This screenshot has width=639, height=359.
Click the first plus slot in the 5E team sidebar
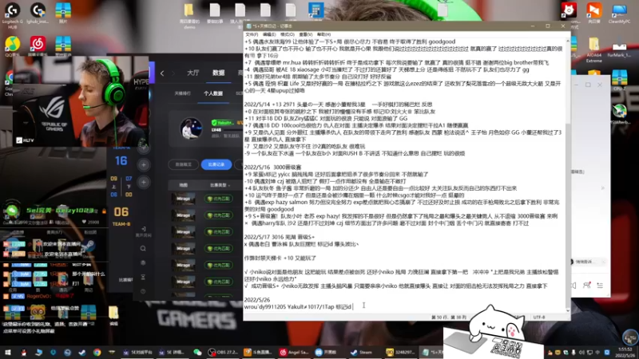[144, 148]
